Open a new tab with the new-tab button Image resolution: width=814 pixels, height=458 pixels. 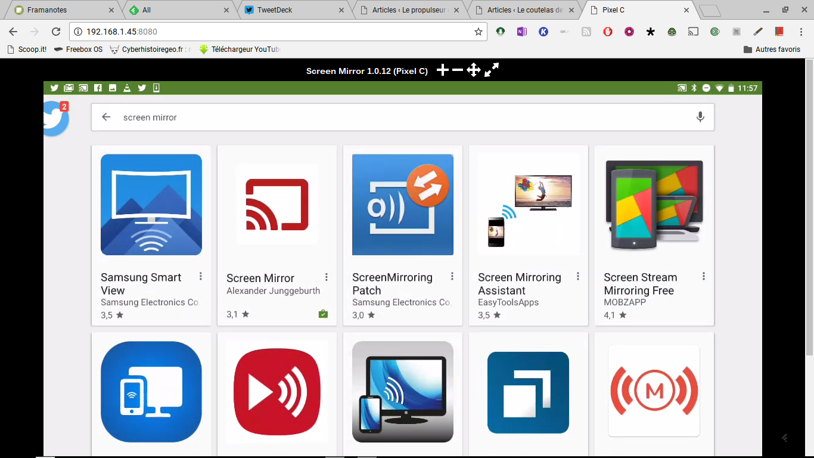tap(709, 10)
